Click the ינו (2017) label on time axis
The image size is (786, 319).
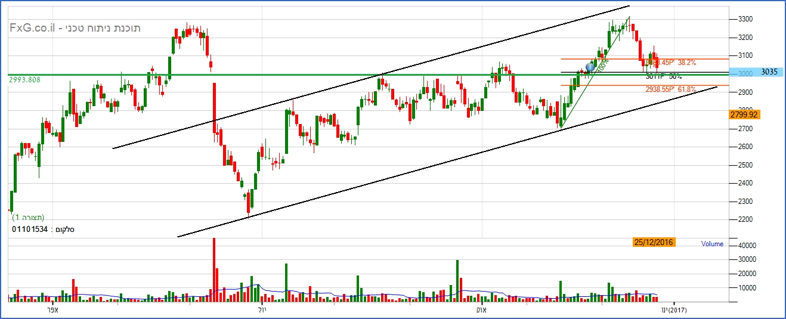(675, 310)
